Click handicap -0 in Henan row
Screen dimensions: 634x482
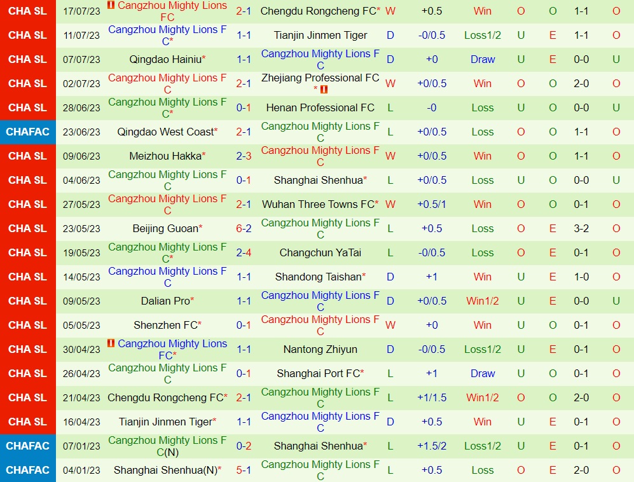(432, 107)
